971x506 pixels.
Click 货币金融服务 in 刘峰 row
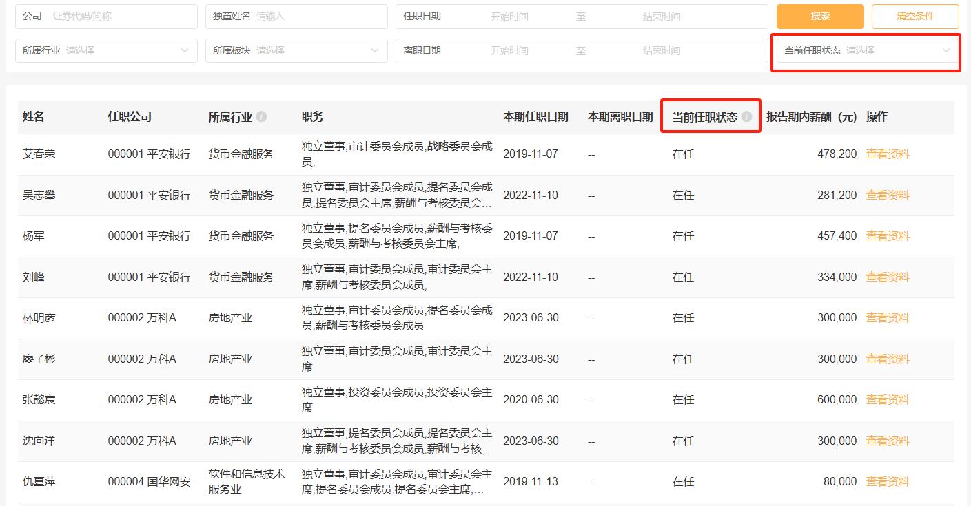(x=241, y=277)
